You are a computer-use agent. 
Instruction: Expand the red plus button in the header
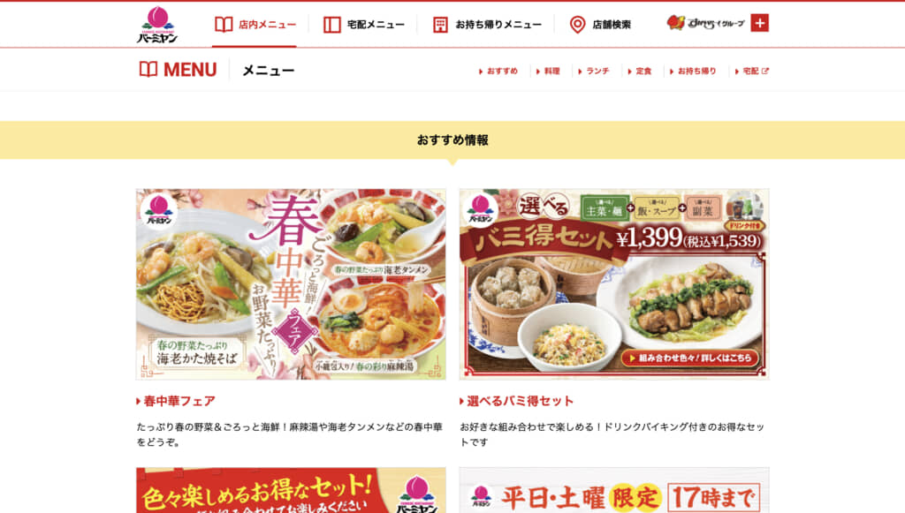click(x=759, y=23)
